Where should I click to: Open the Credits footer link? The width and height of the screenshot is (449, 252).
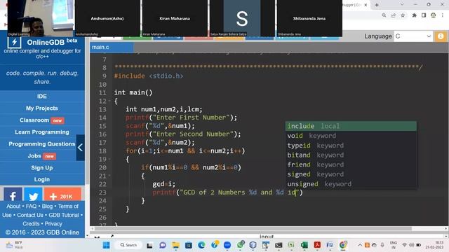(x=31, y=224)
